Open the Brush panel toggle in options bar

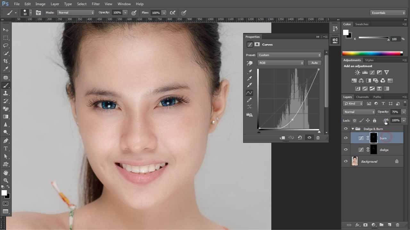(38, 13)
